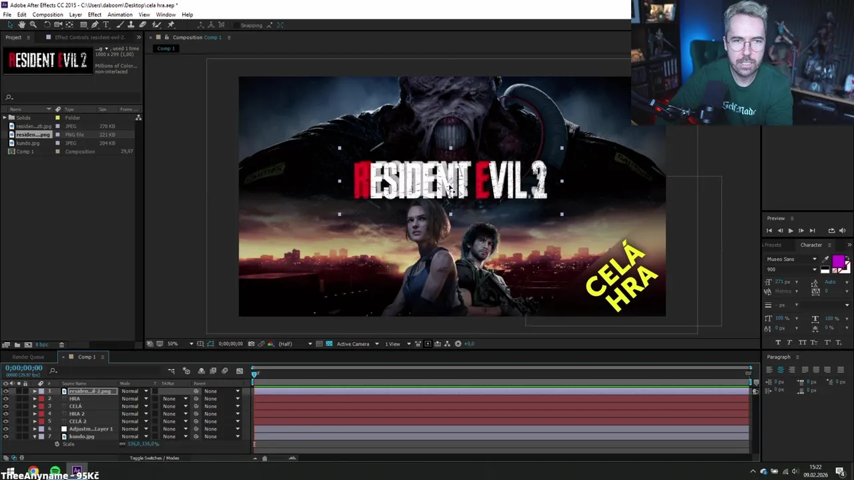
Task: Hide the HRA layer eye toggle
Action: click(x=6, y=399)
